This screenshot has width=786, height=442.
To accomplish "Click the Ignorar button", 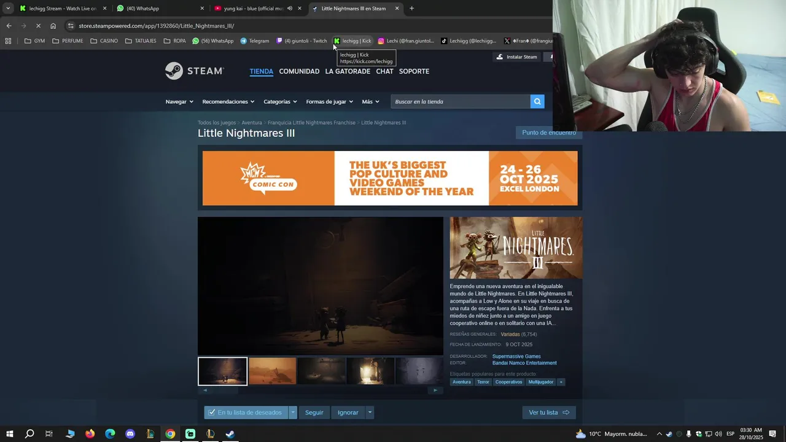I will click(348, 413).
